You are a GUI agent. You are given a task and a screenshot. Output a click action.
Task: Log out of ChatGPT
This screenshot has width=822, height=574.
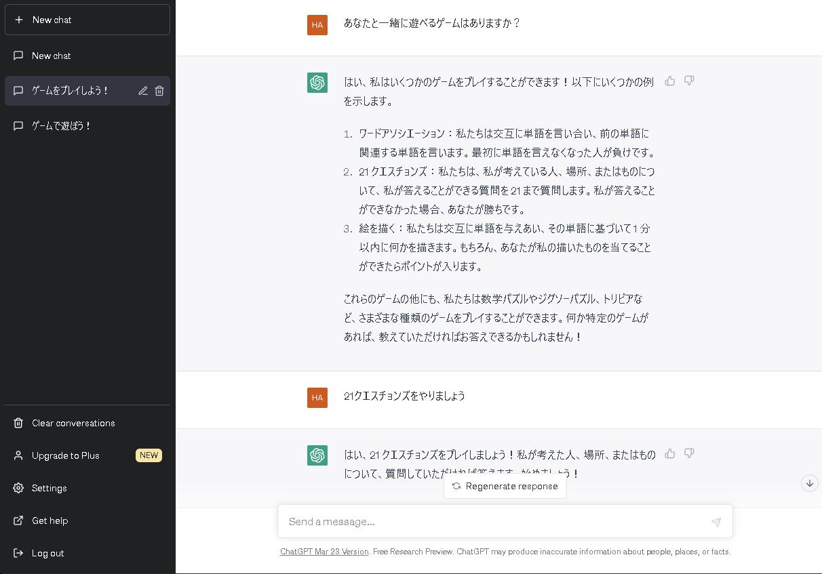[47, 553]
